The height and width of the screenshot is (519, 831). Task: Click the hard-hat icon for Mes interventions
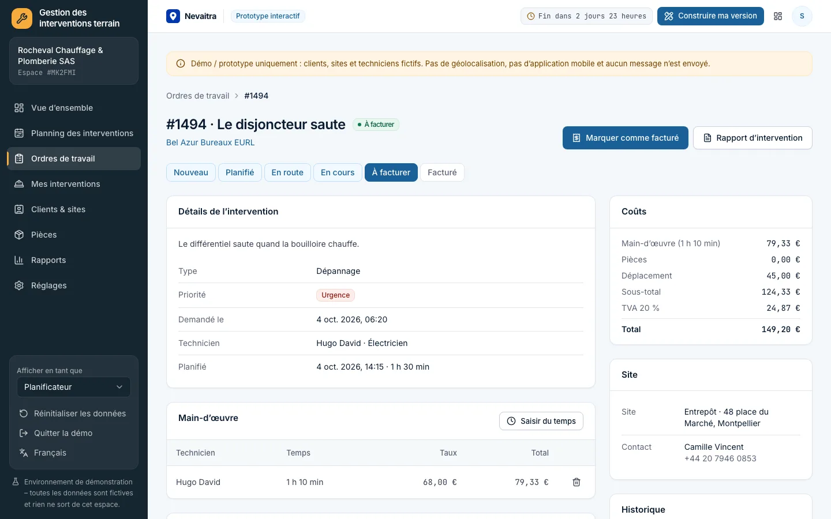[x=19, y=184]
